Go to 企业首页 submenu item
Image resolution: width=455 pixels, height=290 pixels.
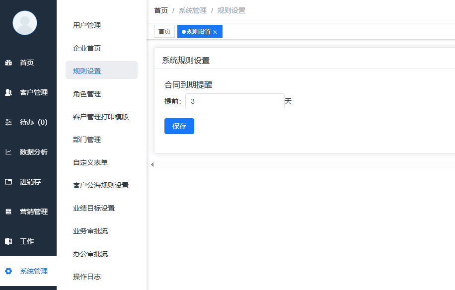(x=101, y=48)
